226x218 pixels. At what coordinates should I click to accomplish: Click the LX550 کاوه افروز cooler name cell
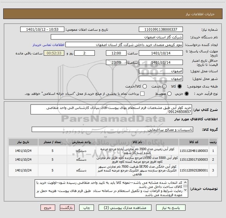137,159
